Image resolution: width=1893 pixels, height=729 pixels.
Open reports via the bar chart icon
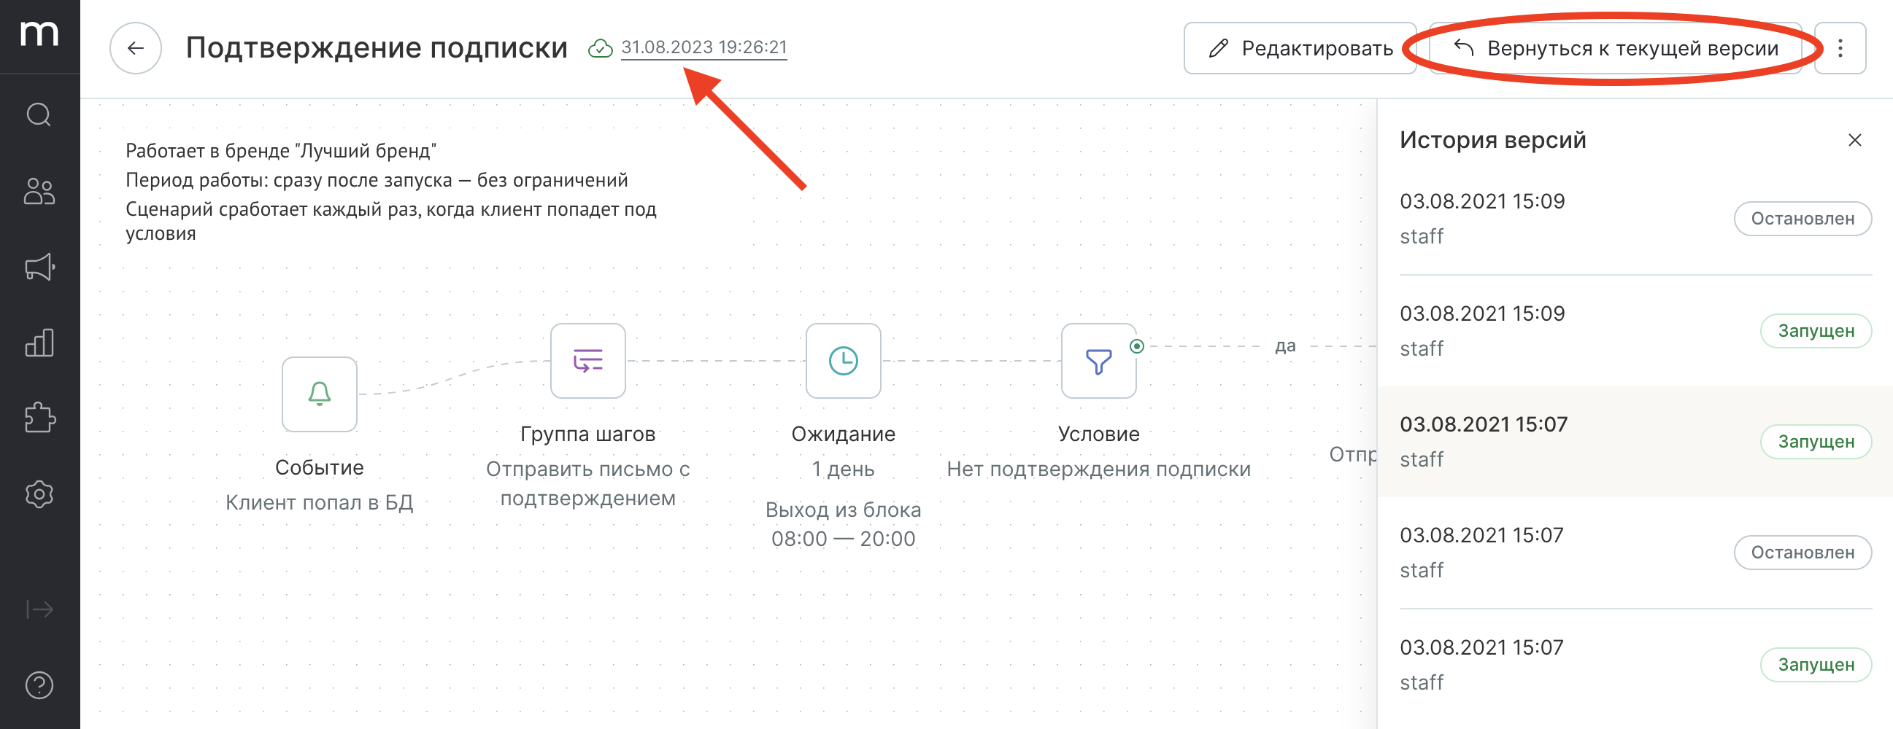tap(39, 343)
